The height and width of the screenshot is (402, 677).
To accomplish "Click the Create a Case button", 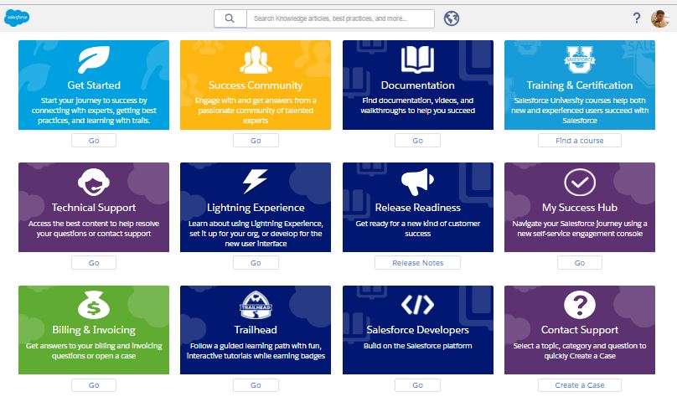I will (580, 385).
